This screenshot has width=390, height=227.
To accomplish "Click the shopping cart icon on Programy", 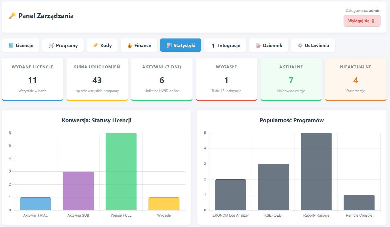I will (51, 45).
